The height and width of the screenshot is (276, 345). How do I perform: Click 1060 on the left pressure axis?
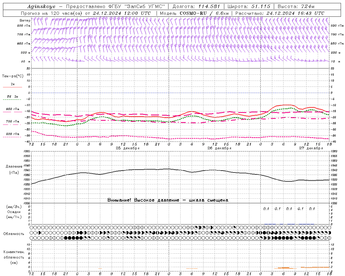tap(27, 151)
